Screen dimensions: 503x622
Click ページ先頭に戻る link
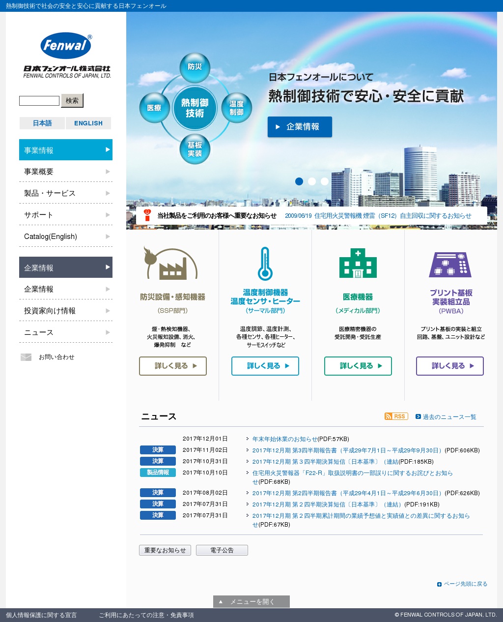(x=466, y=584)
